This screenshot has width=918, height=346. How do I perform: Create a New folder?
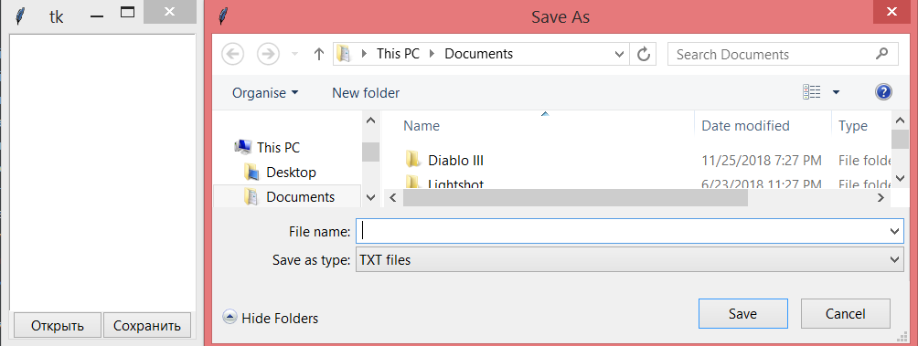pyautogui.click(x=366, y=93)
